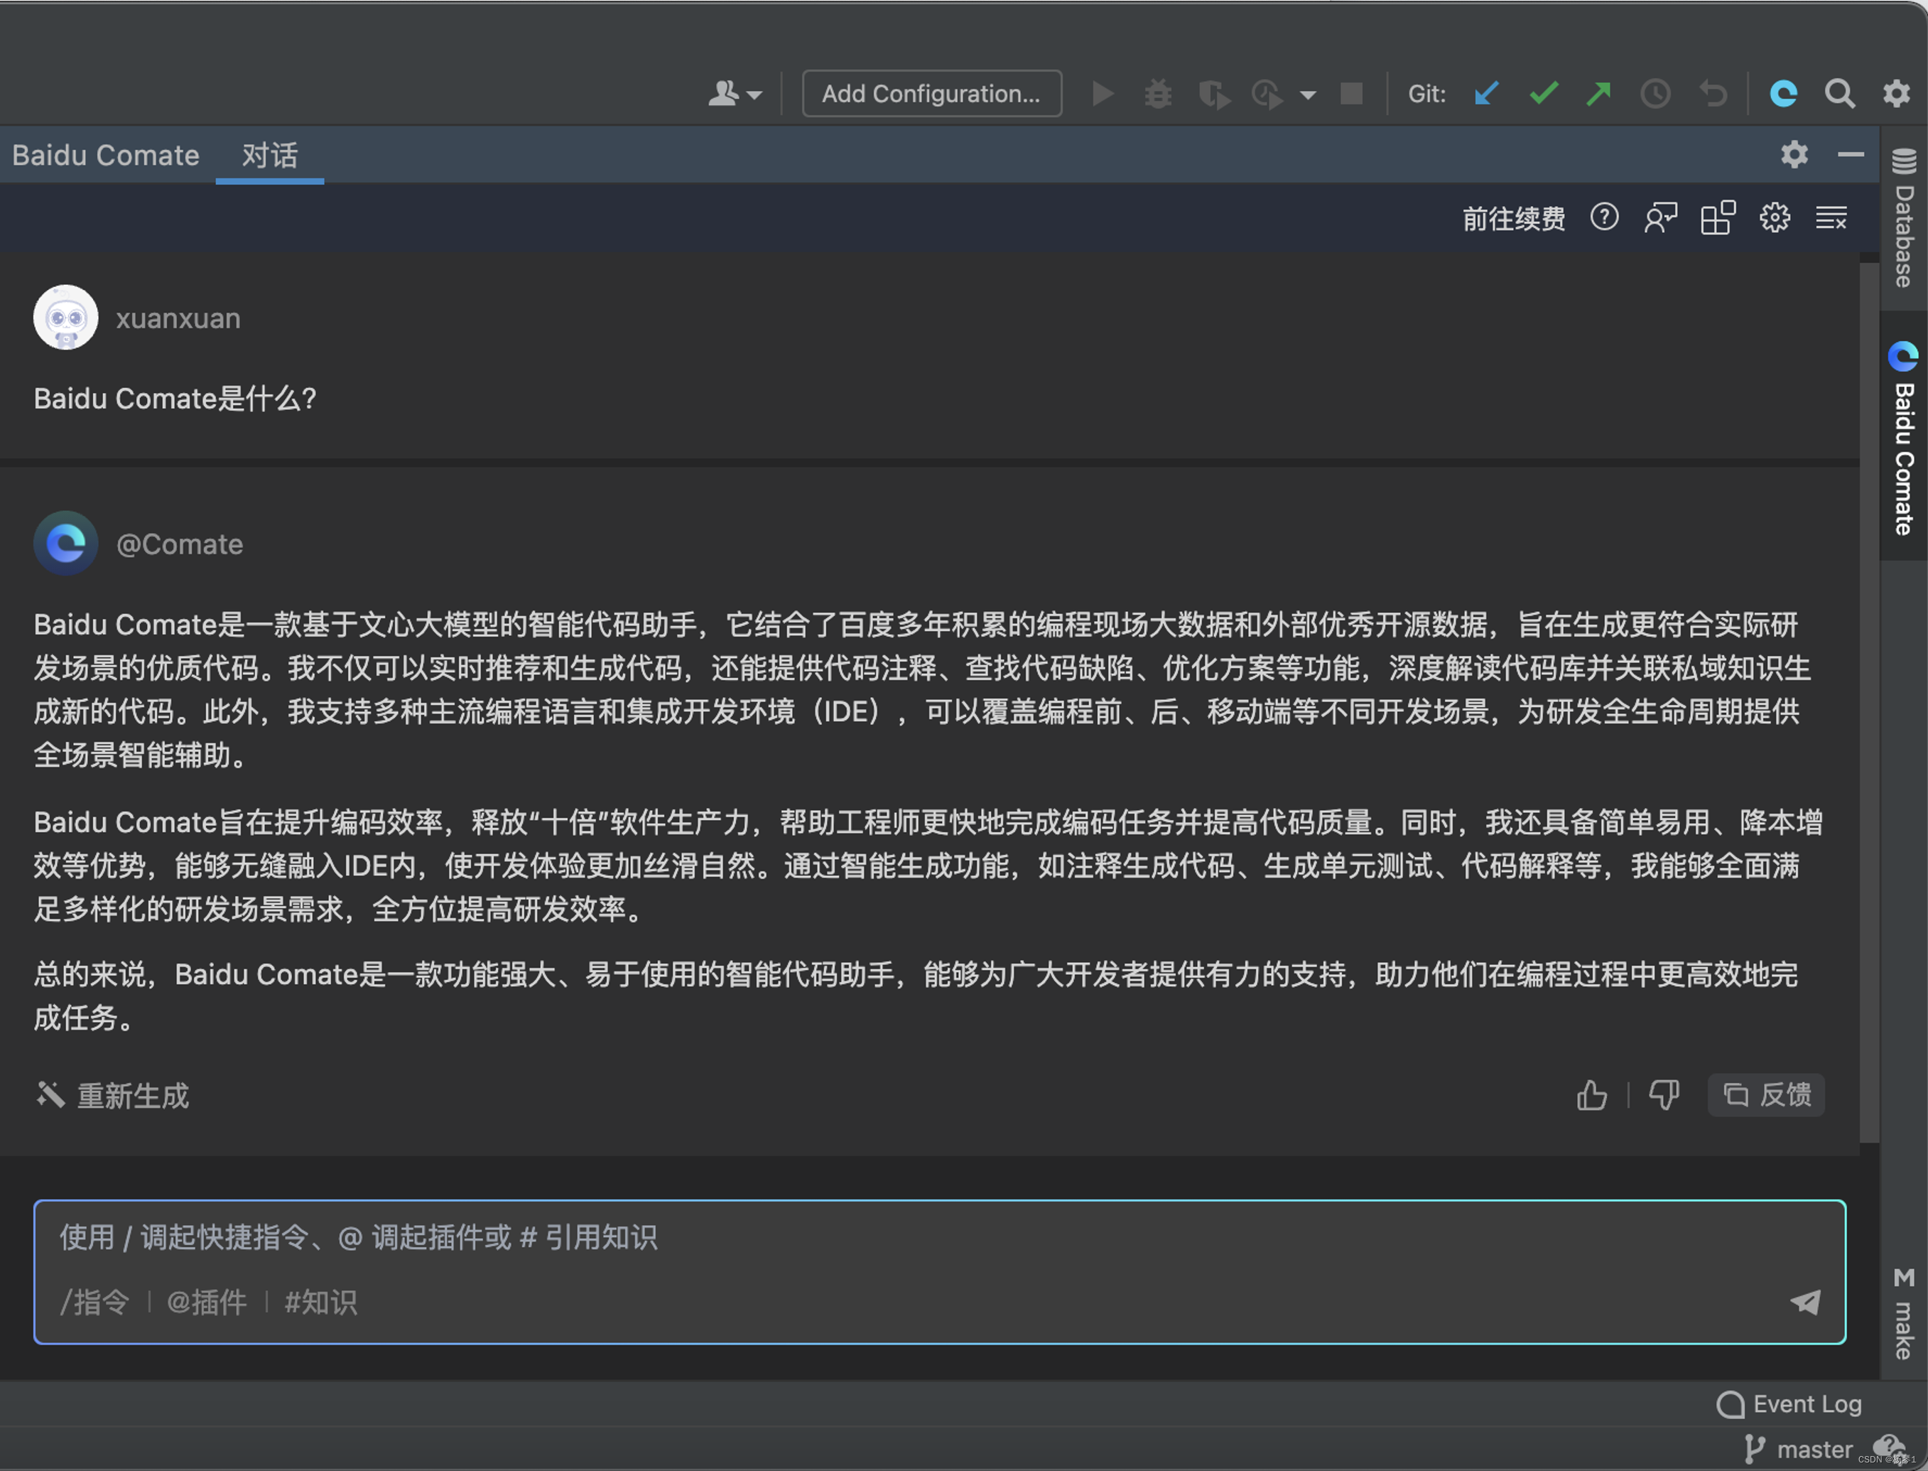Click Git commit green checkmark
Viewport: 1928px width, 1471px height.
click(x=1543, y=93)
